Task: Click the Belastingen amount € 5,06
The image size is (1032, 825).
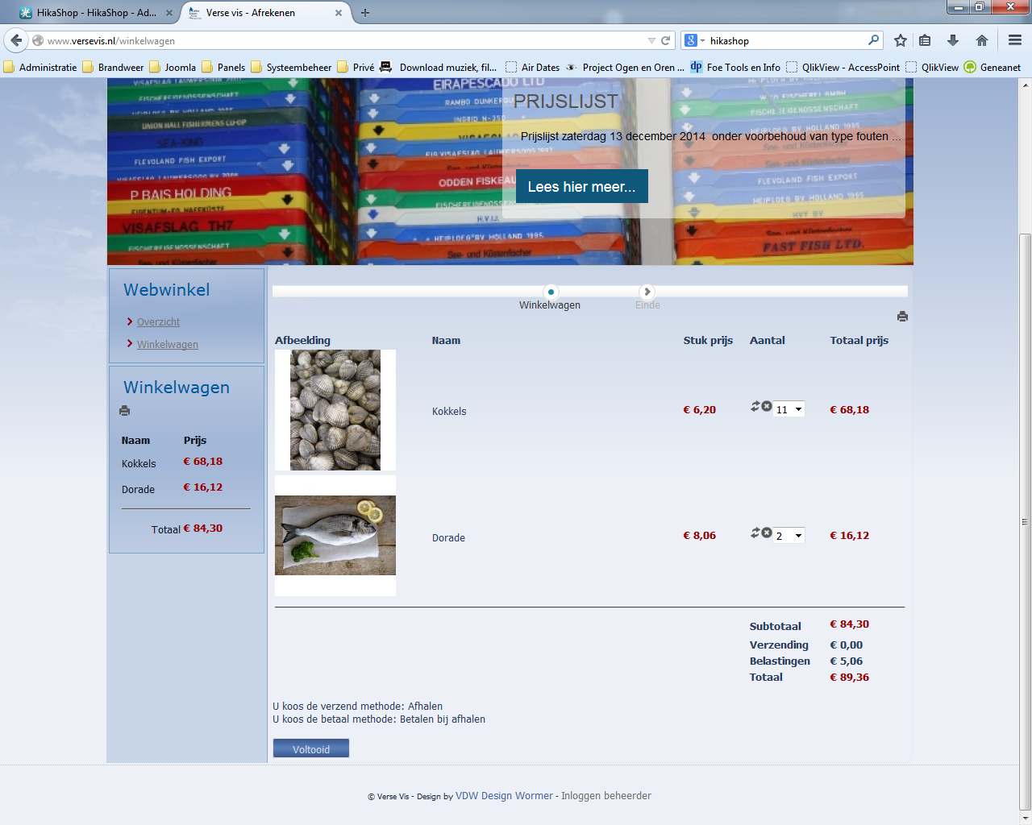Action: coord(847,661)
